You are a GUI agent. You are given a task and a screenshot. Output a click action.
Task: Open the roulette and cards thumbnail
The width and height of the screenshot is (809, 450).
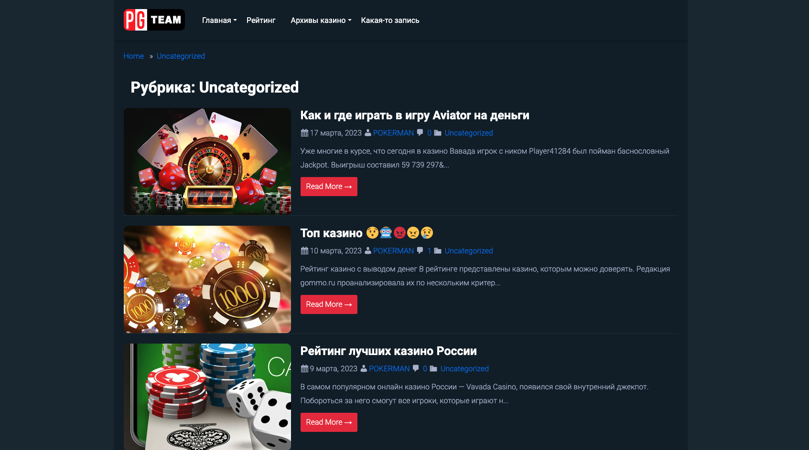click(x=207, y=161)
